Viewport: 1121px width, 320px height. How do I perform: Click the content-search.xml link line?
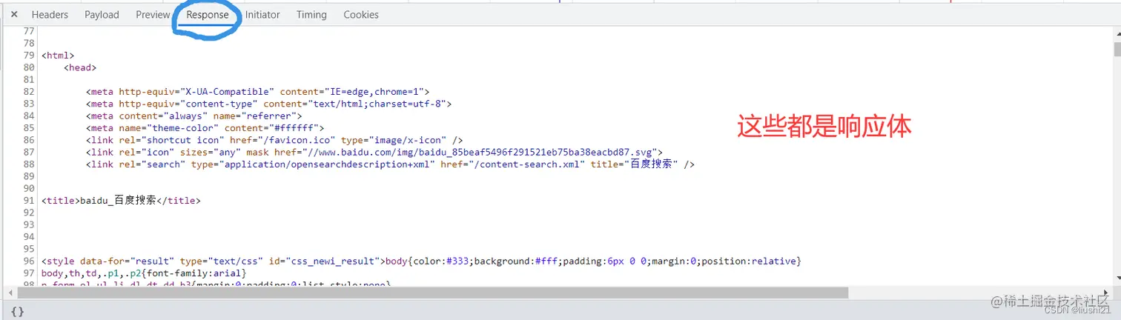click(390, 164)
